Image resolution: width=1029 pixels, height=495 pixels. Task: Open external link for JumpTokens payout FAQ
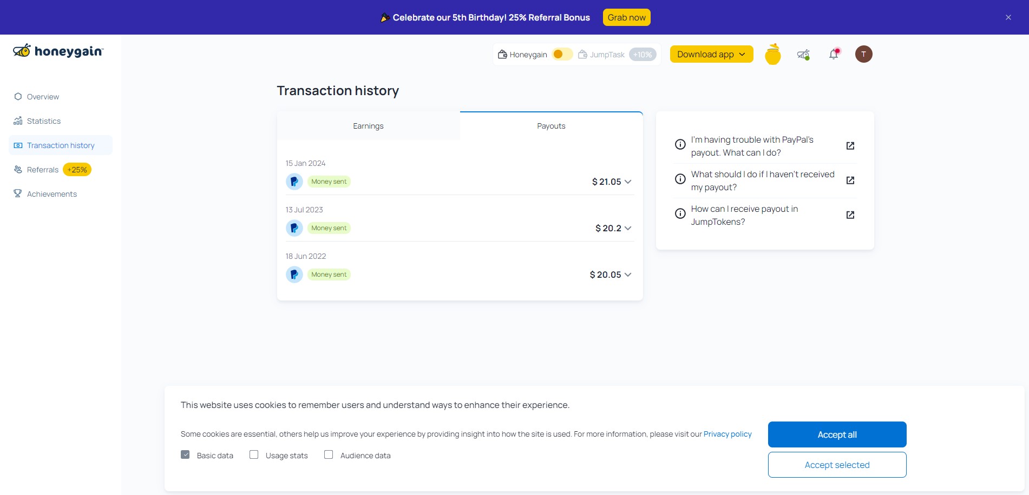point(850,215)
